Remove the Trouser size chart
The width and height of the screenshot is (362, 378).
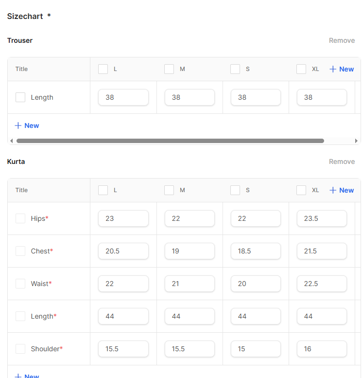point(342,40)
